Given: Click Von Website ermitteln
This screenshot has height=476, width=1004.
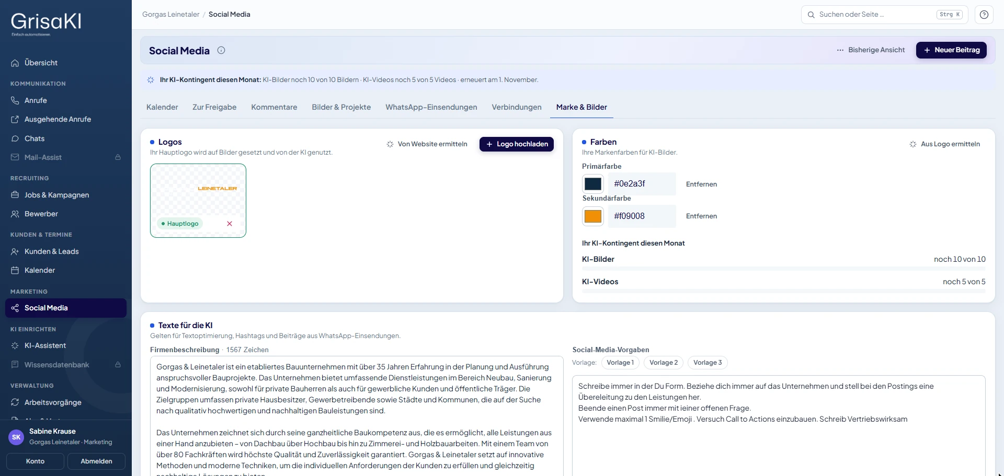Looking at the screenshot, I should click(427, 144).
